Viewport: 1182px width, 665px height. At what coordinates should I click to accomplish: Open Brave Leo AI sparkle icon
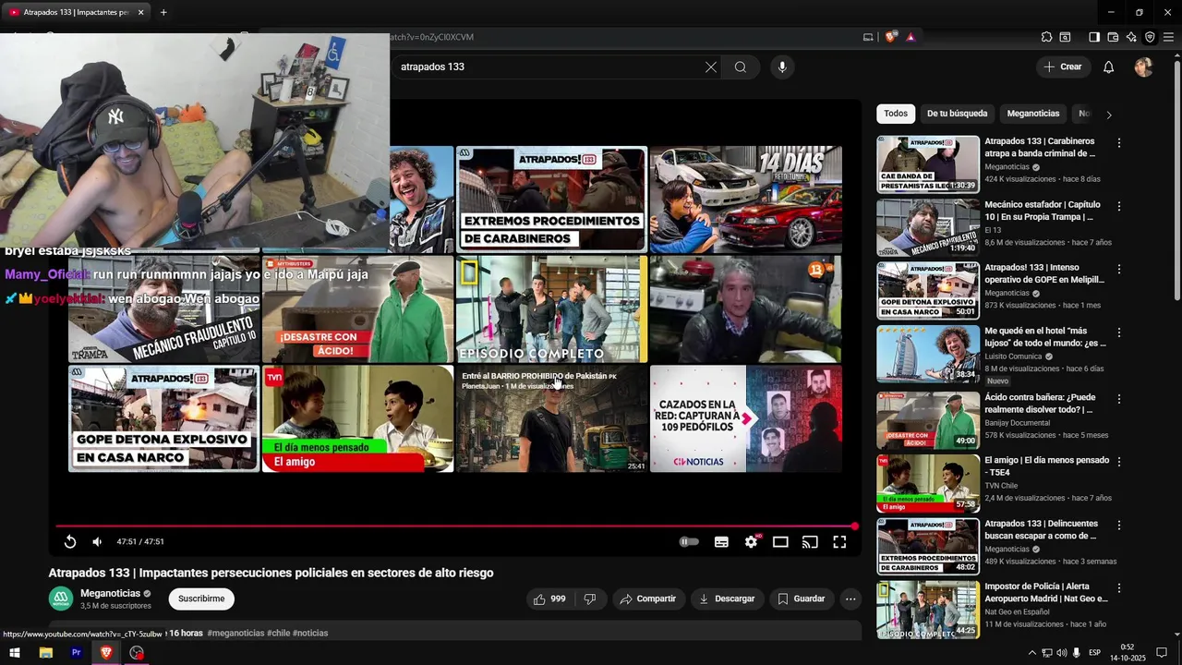[x=1131, y=37]
